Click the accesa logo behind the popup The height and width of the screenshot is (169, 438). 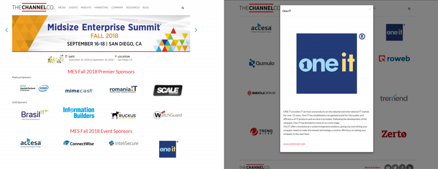click(261, 28)
